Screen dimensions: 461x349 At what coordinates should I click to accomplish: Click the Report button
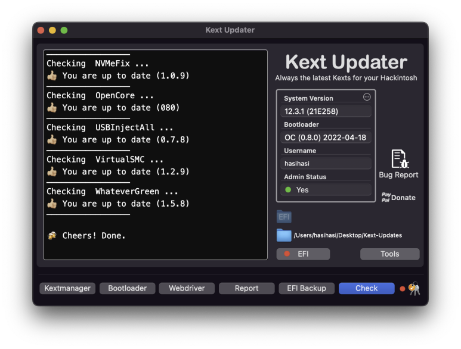(247, 288)
